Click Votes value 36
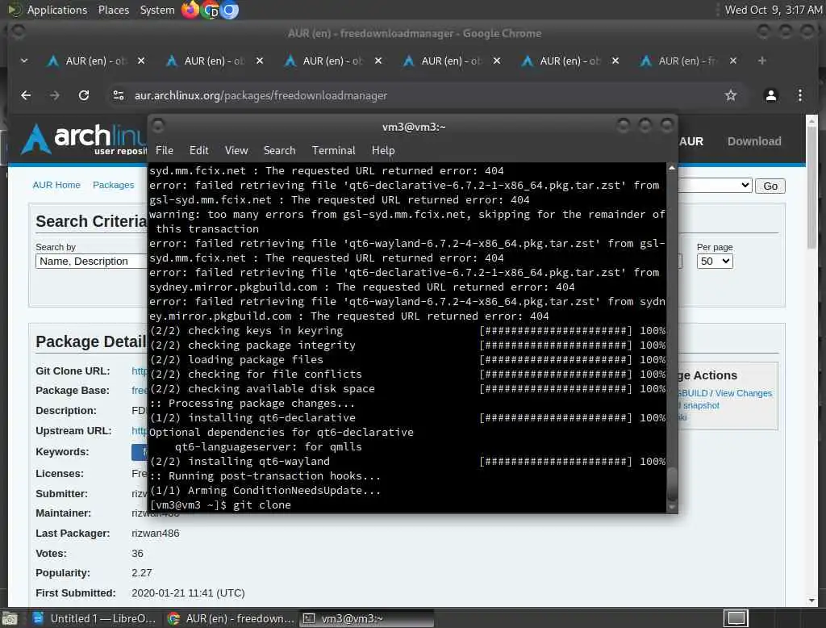The width and height of the screenshot is (826, 628). pyautogui.click(x=137, y=553)
